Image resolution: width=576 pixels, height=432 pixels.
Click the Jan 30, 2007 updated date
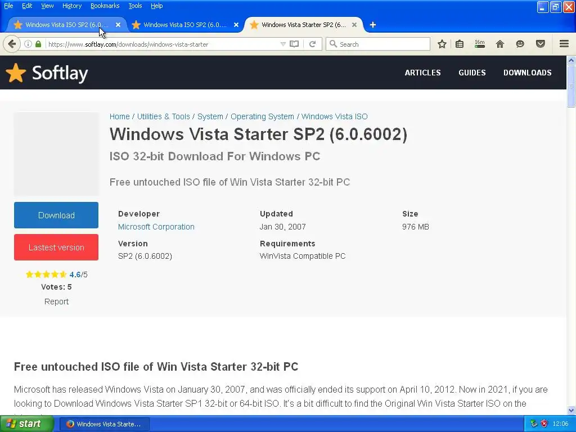click(x=282, y=227)
